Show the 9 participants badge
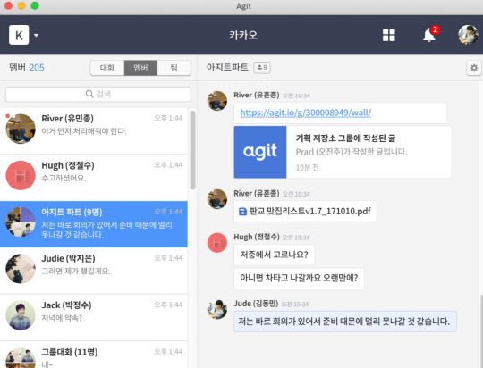The height and width of the screenshot is (368, 483). 262,67
